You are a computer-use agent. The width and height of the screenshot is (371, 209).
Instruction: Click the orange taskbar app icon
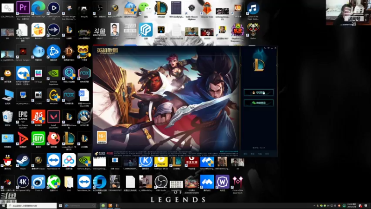point(110,205)
